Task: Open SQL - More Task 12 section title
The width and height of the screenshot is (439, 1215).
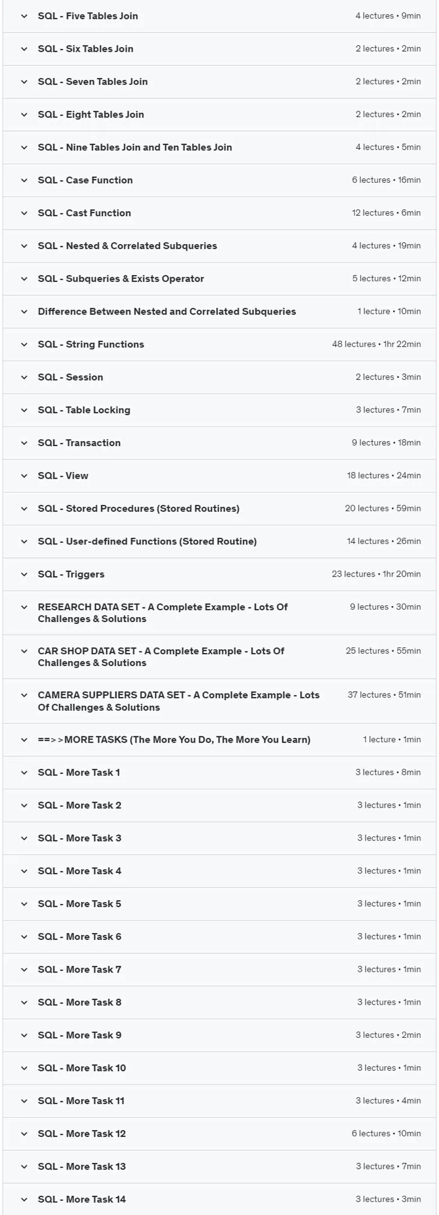Action: tap(82, 1133)
